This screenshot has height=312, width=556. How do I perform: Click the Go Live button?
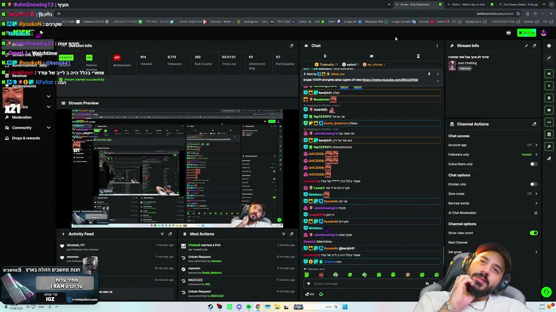[526, 33]
